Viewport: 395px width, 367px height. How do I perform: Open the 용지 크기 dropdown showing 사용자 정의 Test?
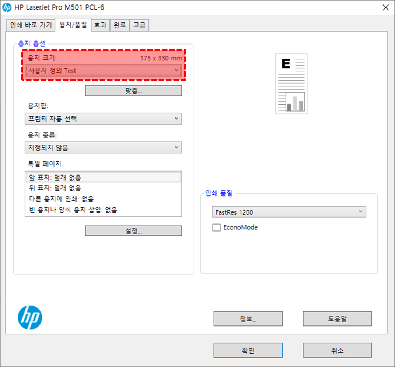tap(103, 70)
